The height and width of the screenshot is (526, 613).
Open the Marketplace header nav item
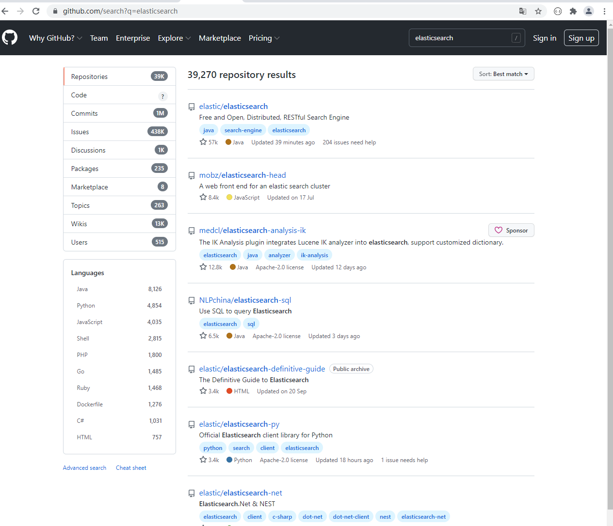point(220,38)
